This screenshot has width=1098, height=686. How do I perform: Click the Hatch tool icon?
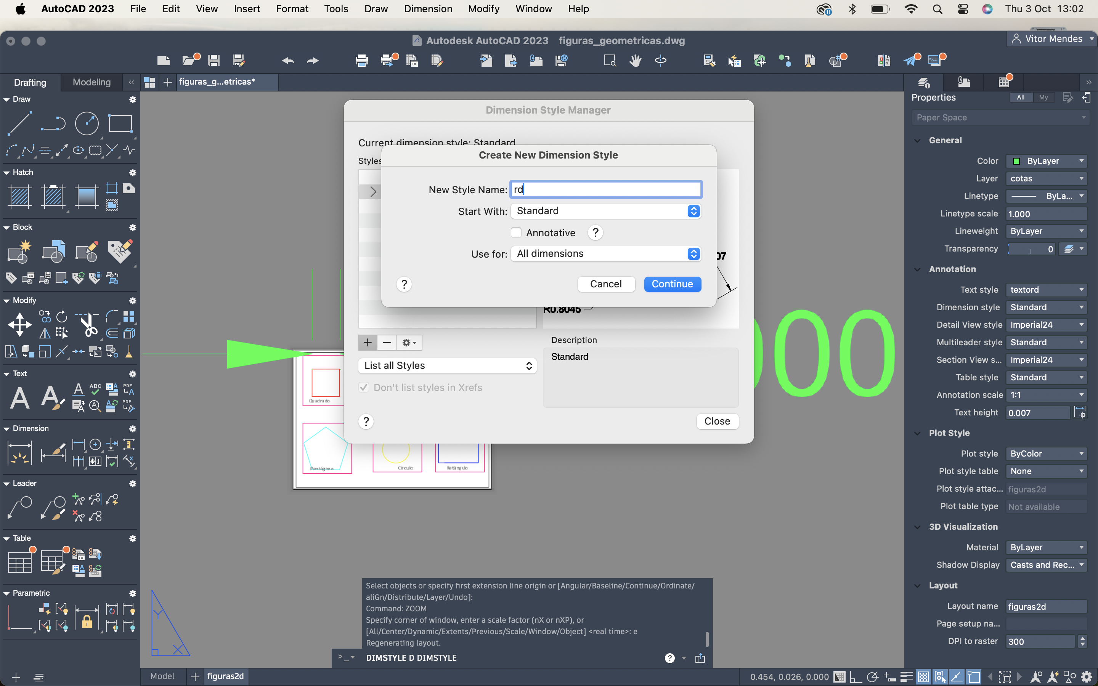[19, 197]
